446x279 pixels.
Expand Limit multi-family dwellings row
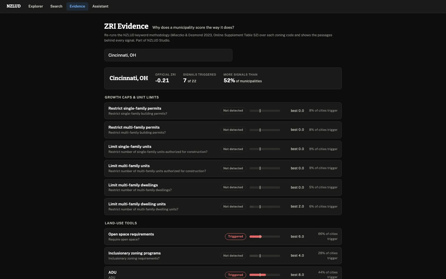pyautogui.click(x=223, y=187)
